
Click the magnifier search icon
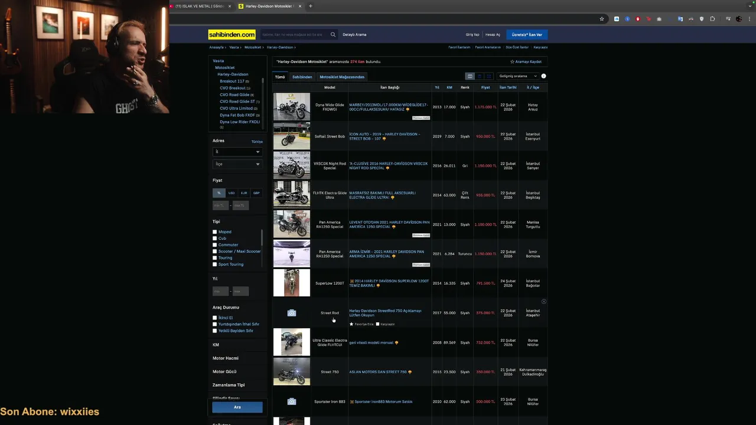(333, 35)
